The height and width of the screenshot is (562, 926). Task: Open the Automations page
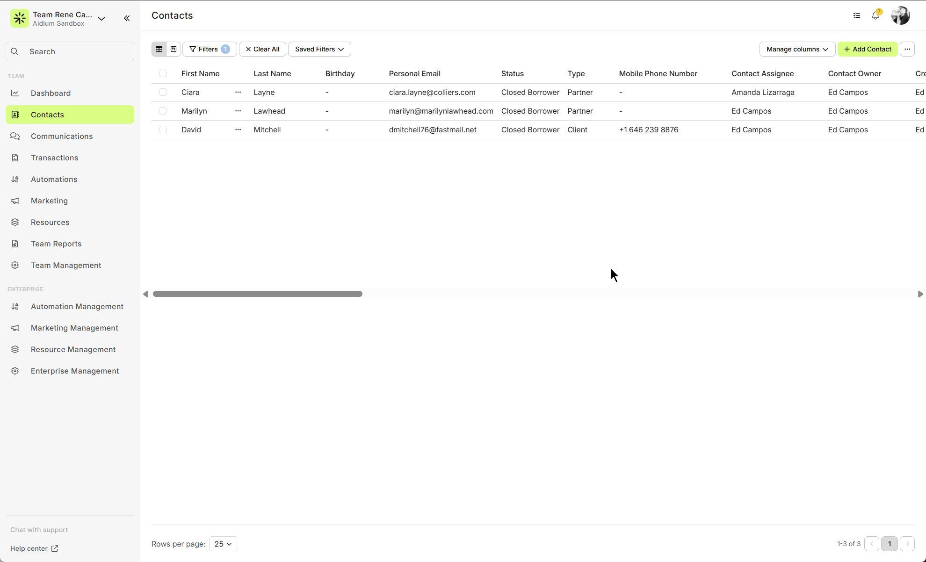point(54,179)
